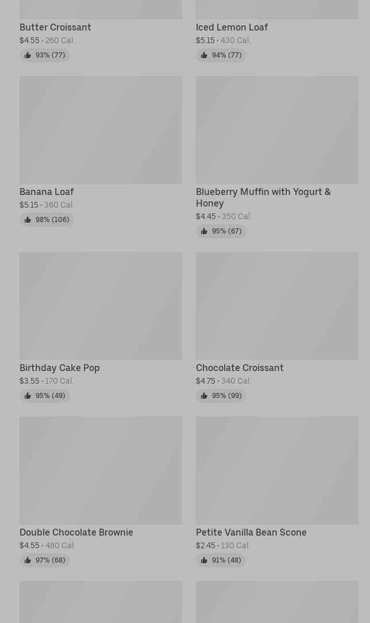Viewport: 370px width, 623px height.
Task: Click Chocolate Croissant's thumbs-up rating icon
Action: tap(204, 396)
